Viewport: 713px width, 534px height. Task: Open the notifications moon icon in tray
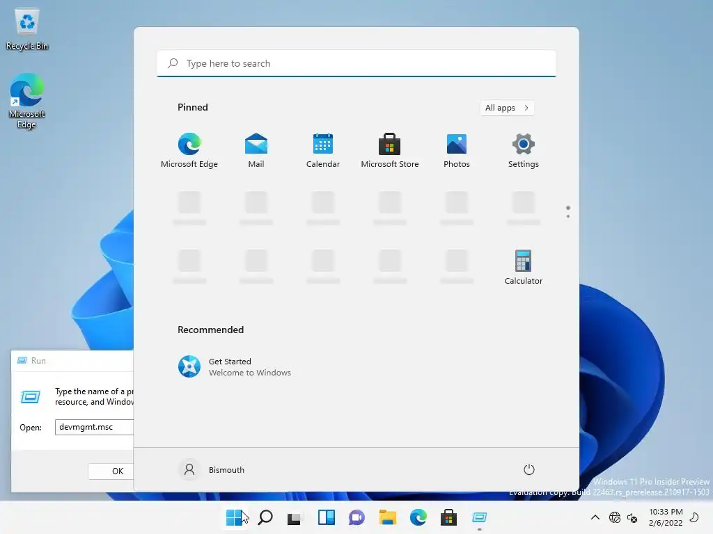(x=694, y=517)
